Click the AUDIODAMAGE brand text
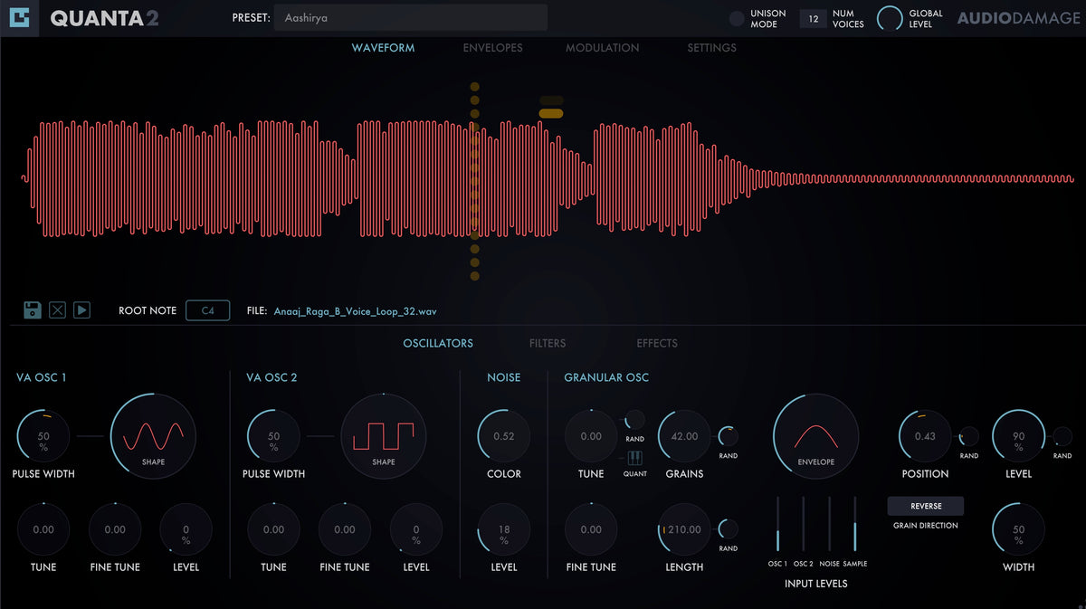Viewport: 1086px width, 609px height. point(1019,18)
